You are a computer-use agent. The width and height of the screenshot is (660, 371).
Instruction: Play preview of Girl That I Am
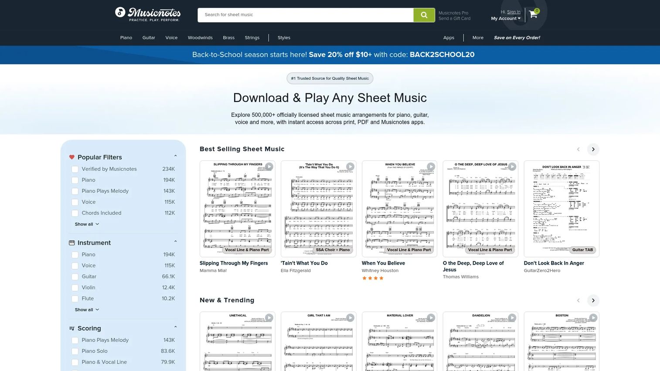350,318
